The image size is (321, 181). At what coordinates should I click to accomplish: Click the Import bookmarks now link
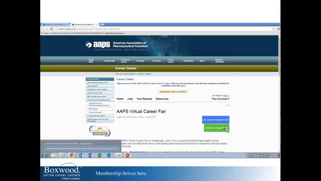115,33
